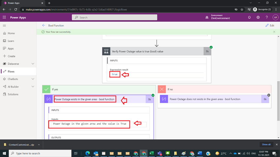Click compose icon of the If no action
The image size is (280, 157).
[x=164, y=99]
